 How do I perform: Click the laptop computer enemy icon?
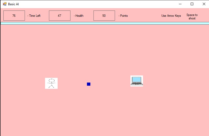point(137,81)
